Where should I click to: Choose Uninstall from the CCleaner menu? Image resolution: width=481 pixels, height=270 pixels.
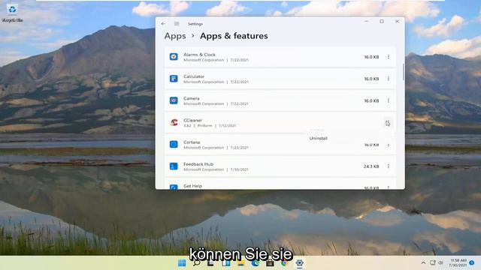[319, 138]
